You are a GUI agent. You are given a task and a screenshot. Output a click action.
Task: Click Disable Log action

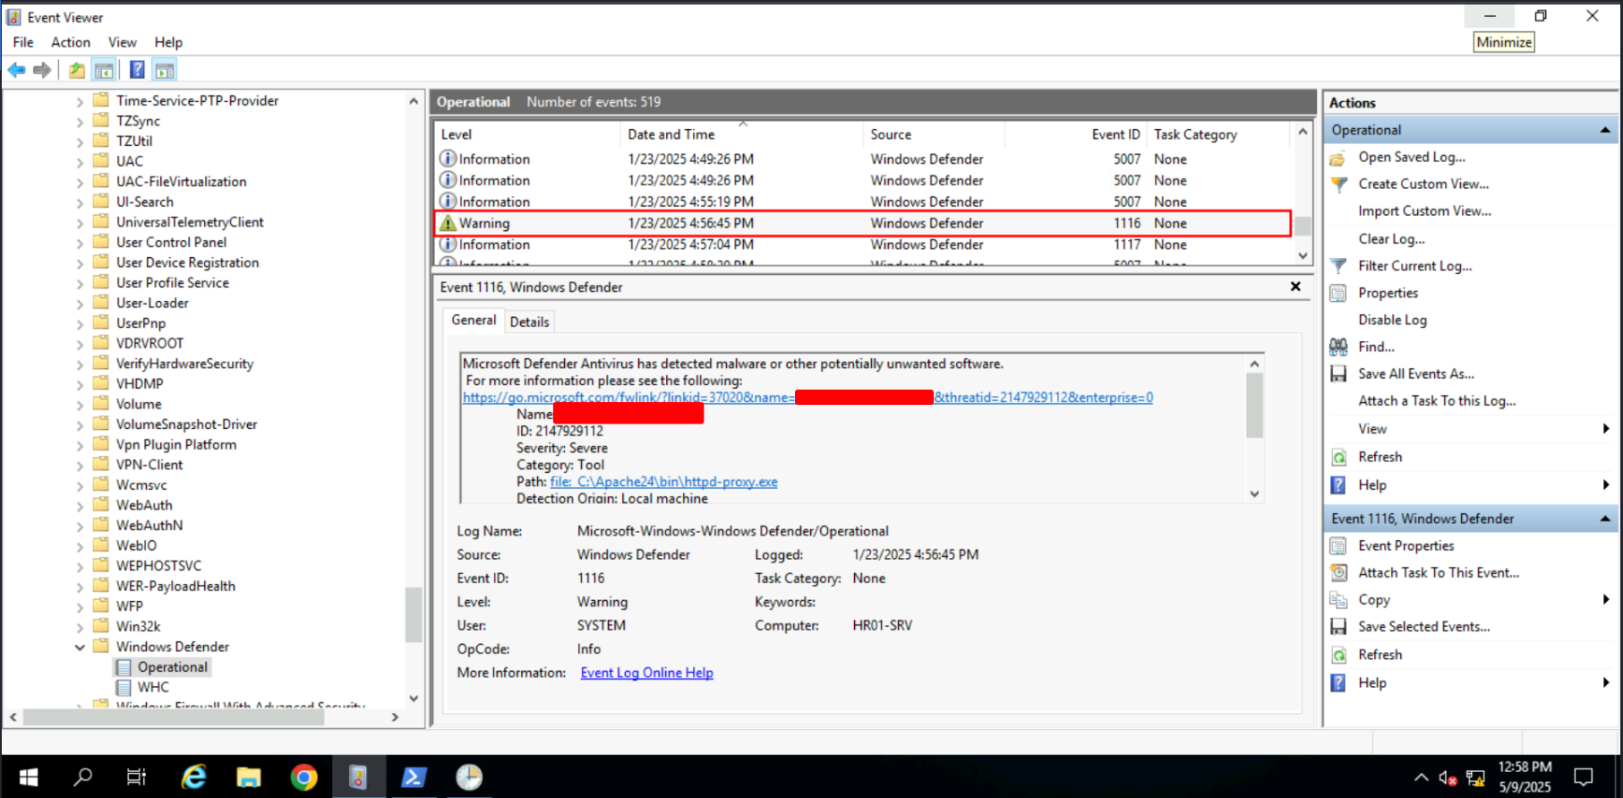(x=1392, y=320)
